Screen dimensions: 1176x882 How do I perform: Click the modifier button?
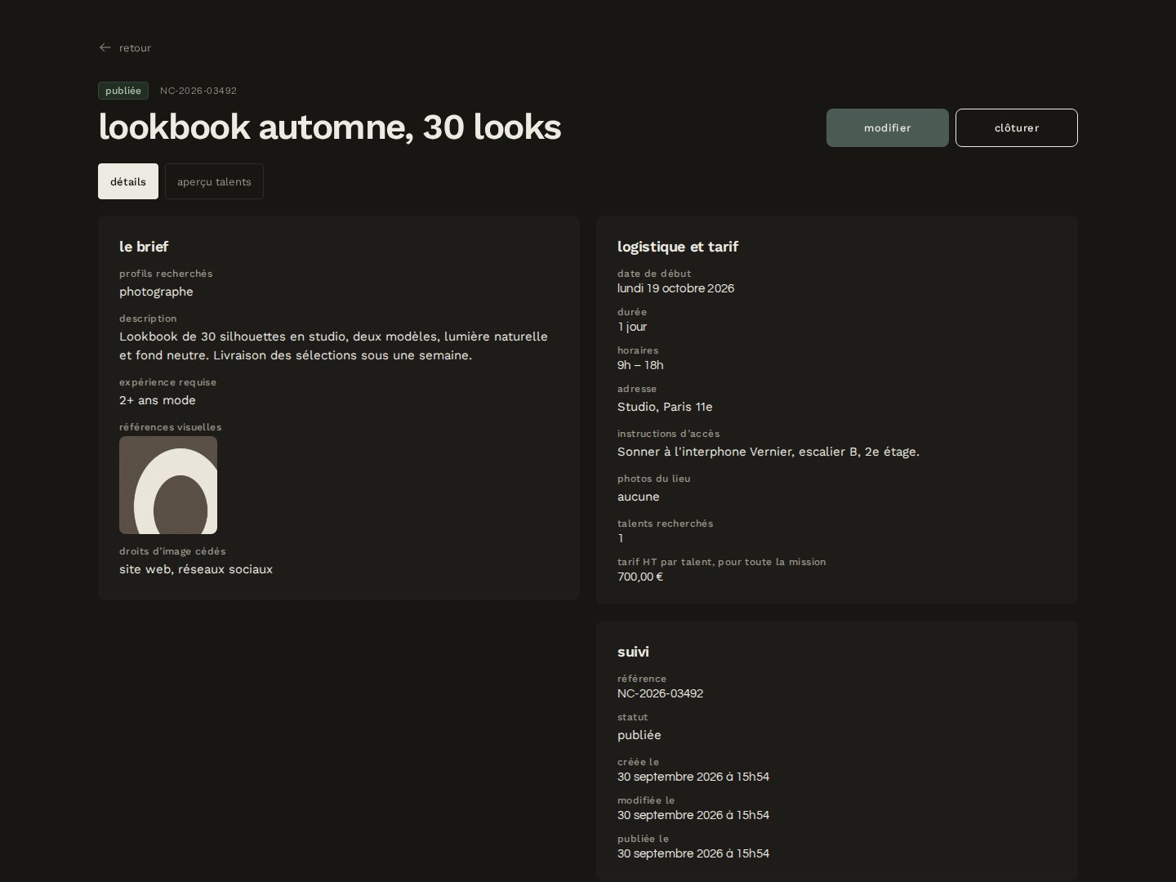888,127
